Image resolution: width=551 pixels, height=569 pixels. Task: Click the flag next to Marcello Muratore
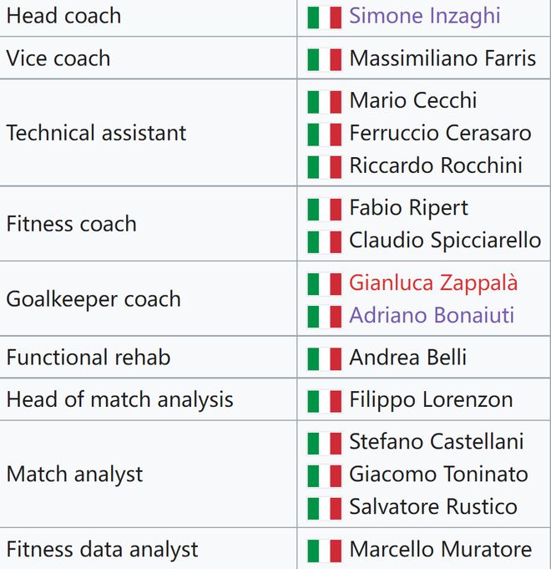click(324, 550)
